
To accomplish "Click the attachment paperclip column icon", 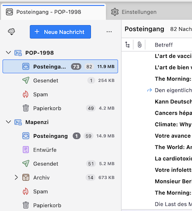I will coord(139,45).
